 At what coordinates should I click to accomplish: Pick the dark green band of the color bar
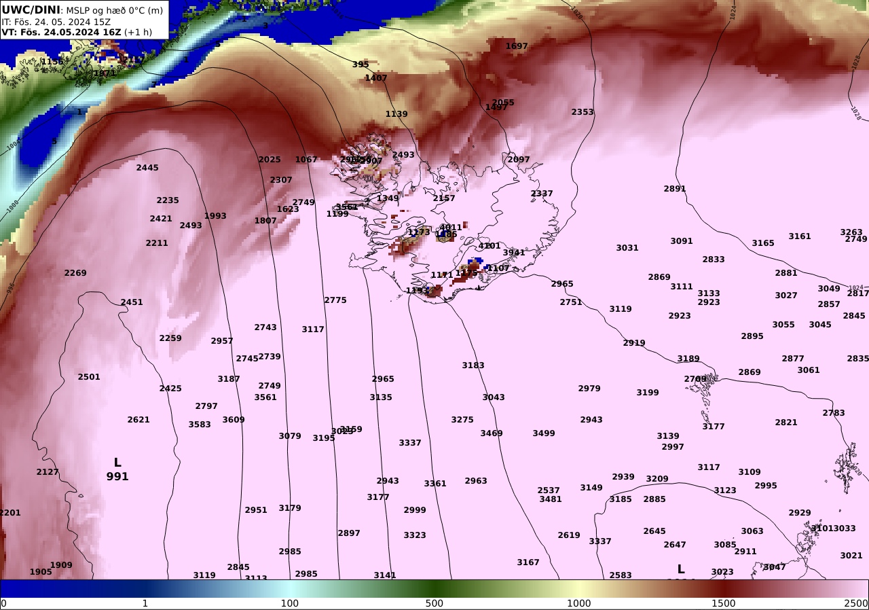[434, 588]
